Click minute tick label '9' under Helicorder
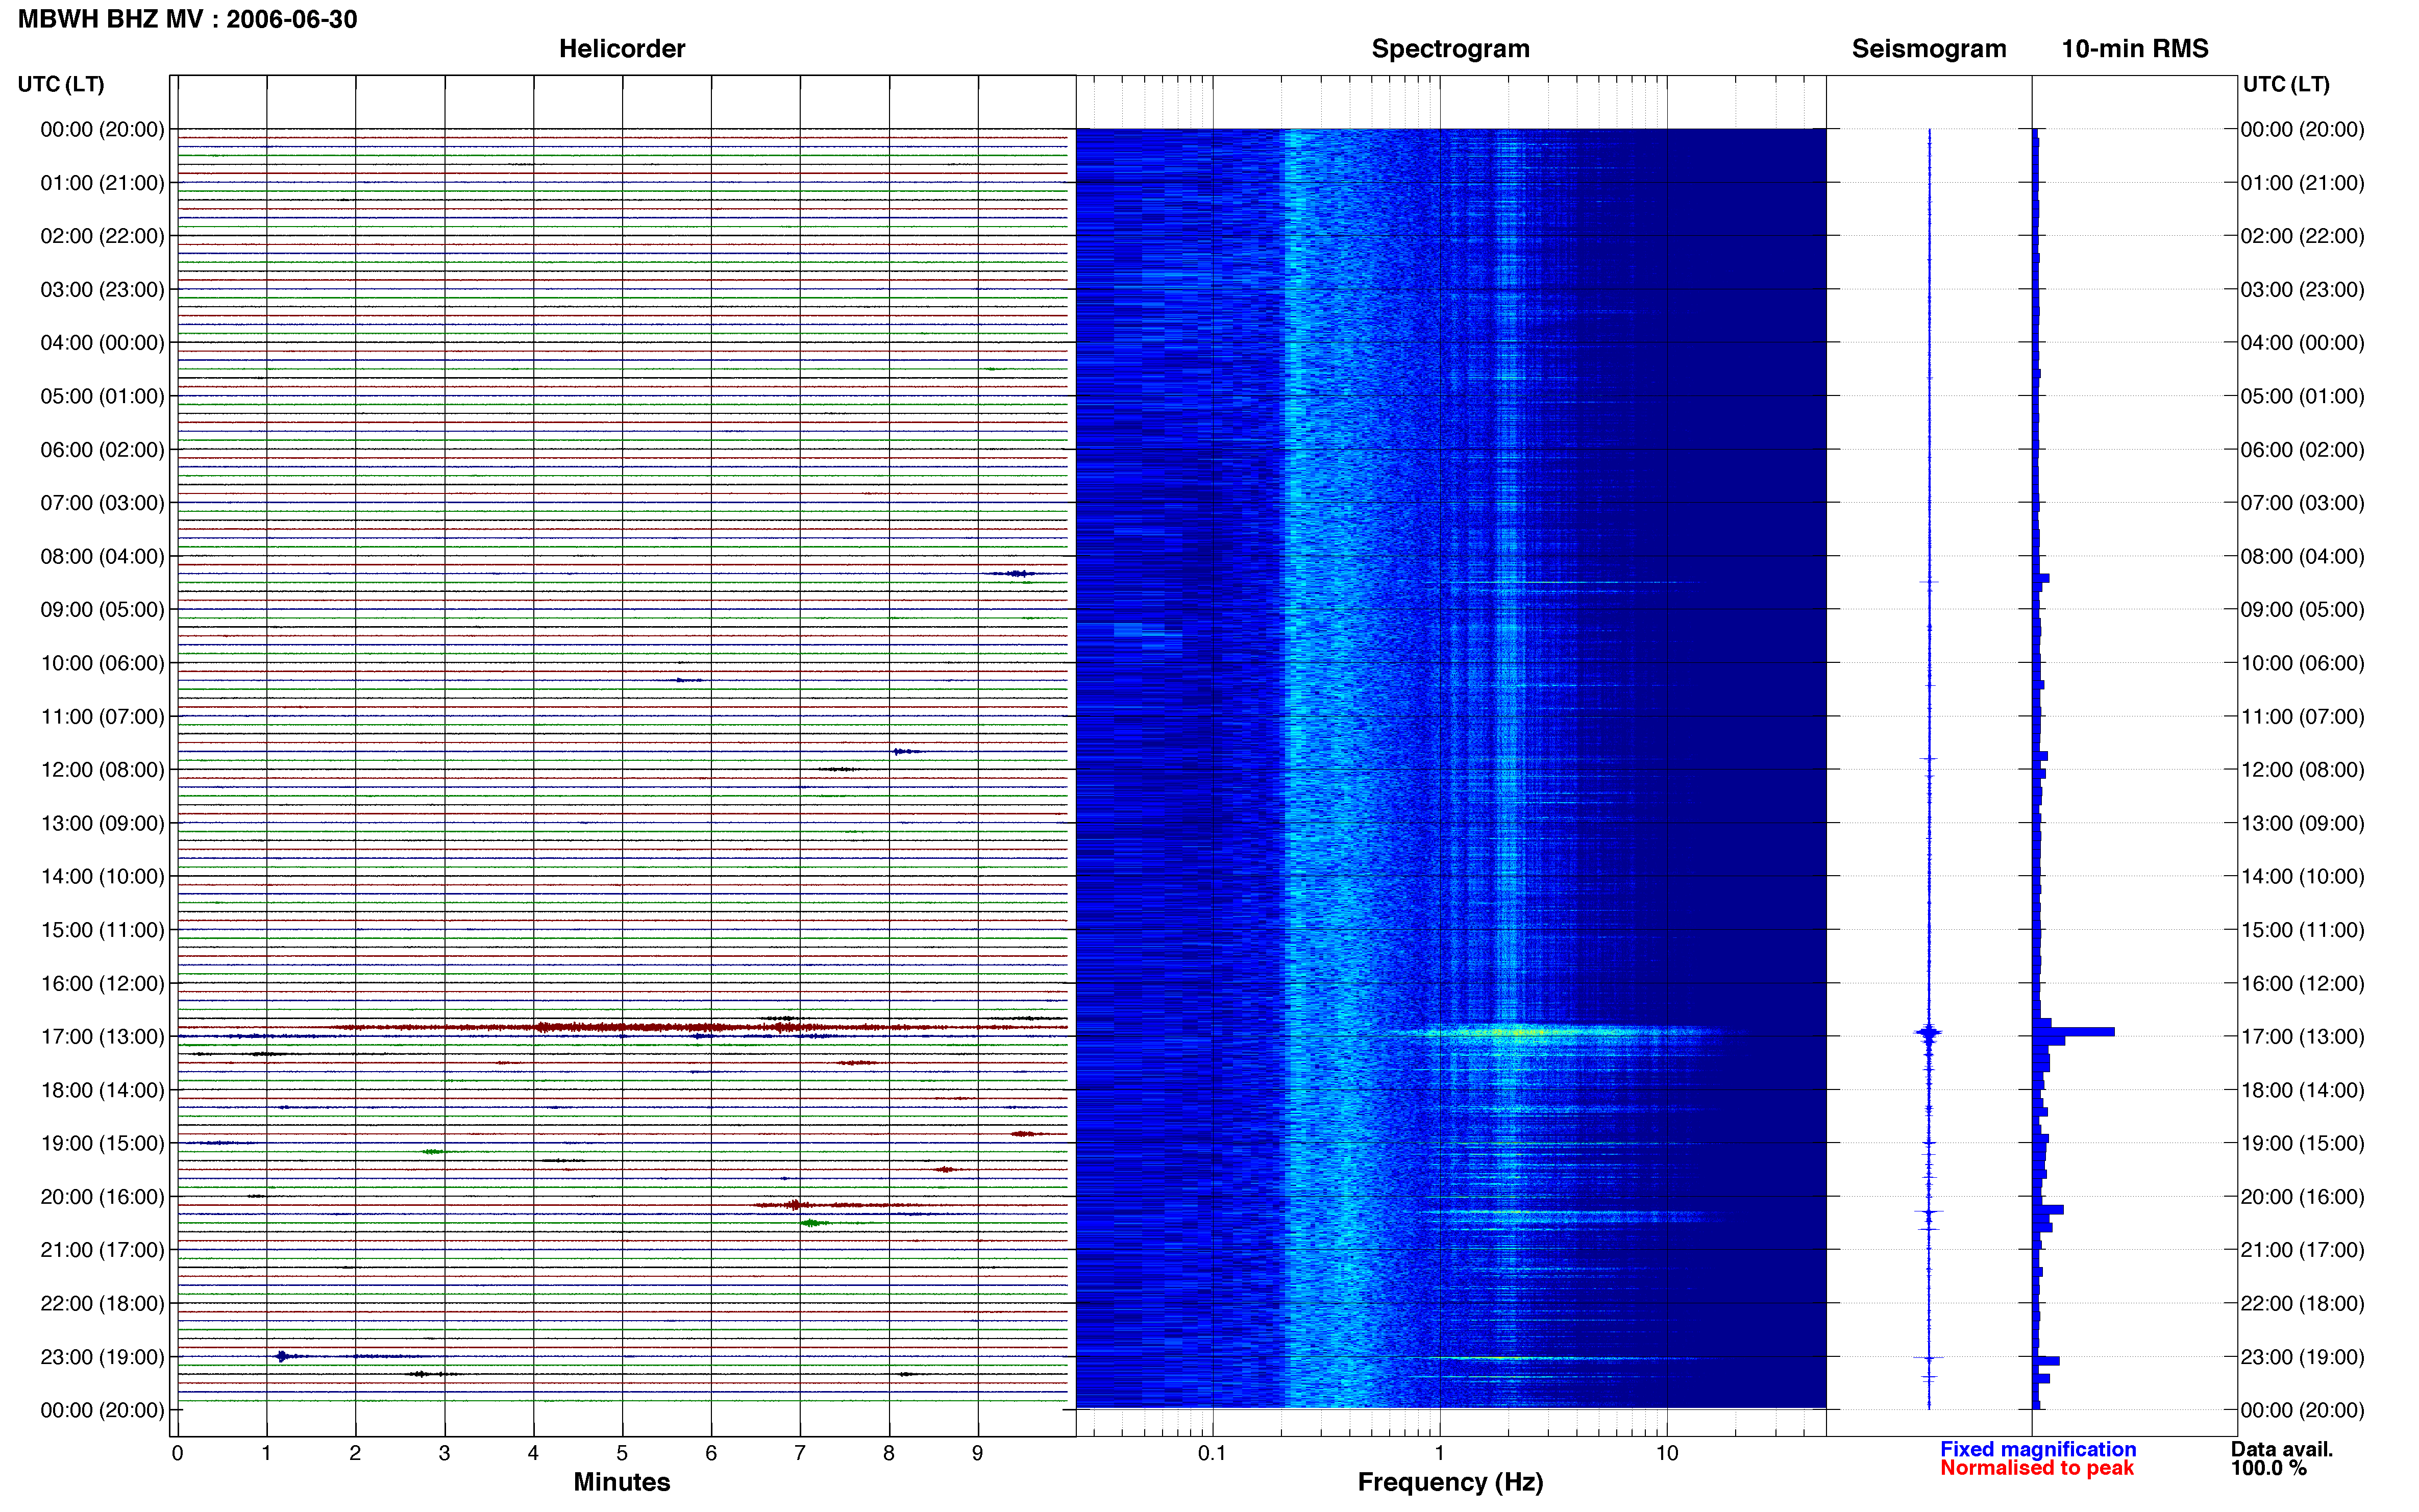 pyautogui.click(x=978, y=1454)
